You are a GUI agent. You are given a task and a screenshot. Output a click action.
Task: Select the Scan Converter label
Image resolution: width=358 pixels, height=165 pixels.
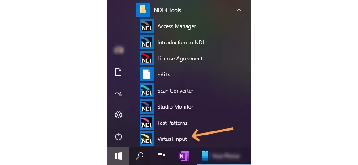[x=175, y=91]
